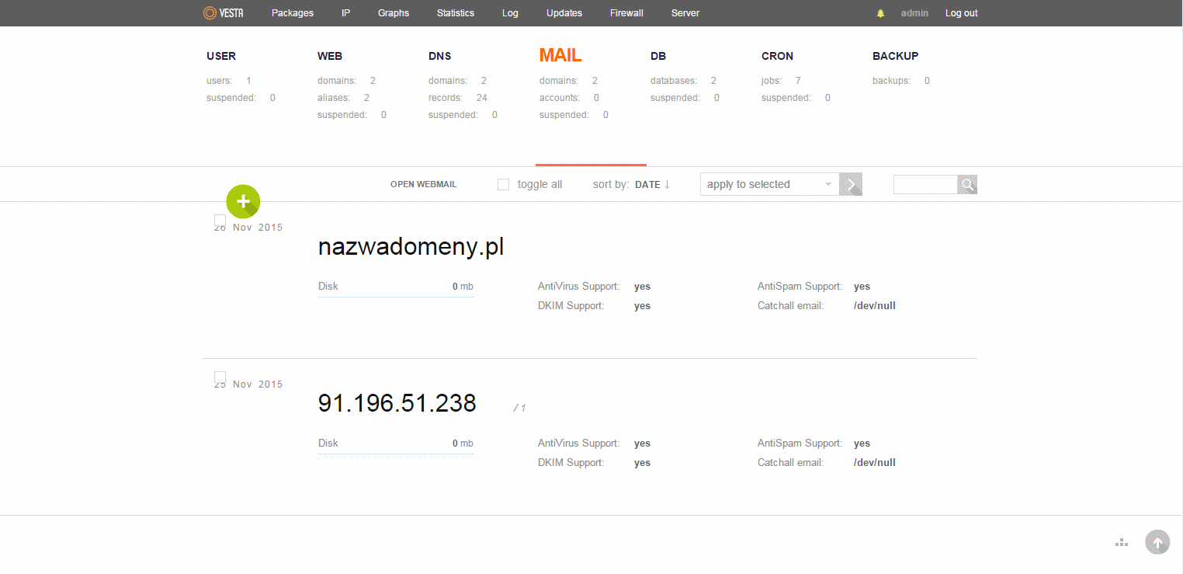Switch to the DB tab
This screenshot has width=1183, height=574.
point(658,56)
